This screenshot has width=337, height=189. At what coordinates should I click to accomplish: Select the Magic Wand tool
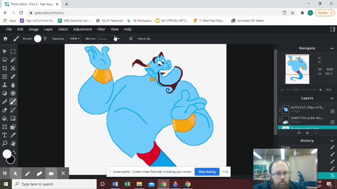(x=13, y=60)
